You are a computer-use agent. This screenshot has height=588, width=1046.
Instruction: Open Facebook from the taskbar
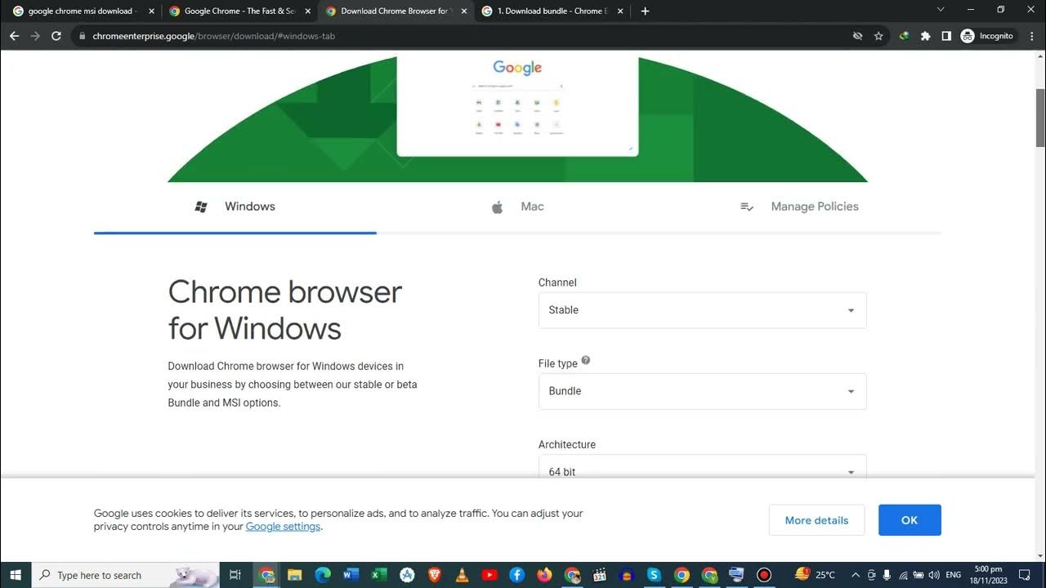516,575
